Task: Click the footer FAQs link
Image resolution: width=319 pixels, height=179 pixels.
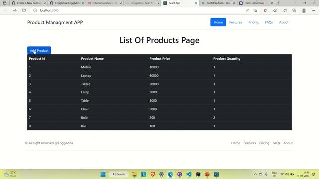Action: click(x=276, y=143)
